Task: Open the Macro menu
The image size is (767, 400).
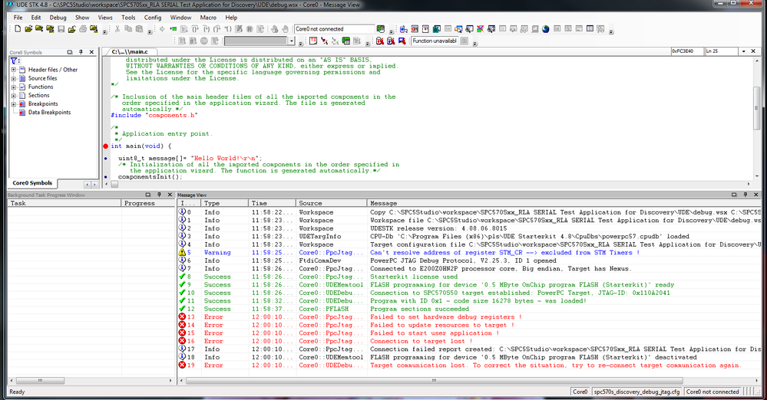Action: click(x=208, y=18)
